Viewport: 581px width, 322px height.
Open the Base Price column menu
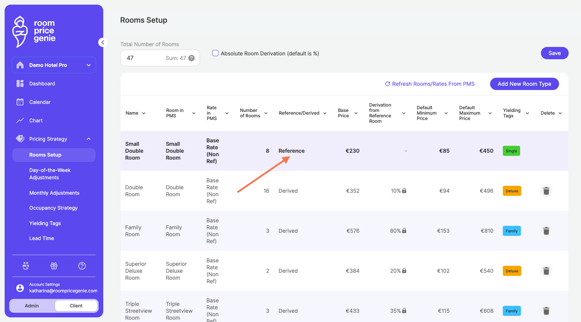356,113
